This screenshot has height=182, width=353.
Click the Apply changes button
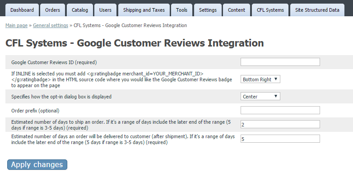(37, 164)
